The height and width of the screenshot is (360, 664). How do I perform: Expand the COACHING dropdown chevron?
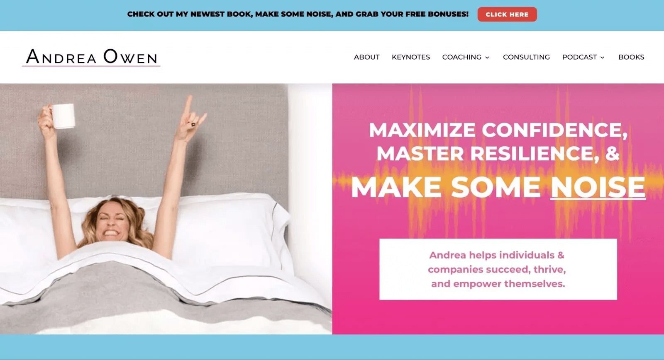click(x=487, y=58)
